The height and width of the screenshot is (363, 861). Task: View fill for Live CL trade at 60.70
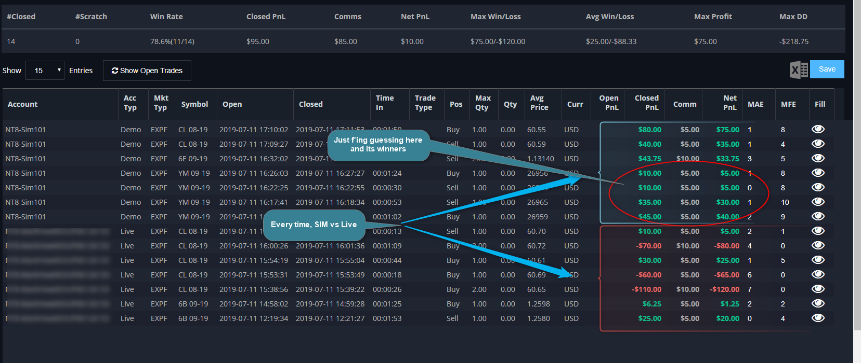click(818, 231)
